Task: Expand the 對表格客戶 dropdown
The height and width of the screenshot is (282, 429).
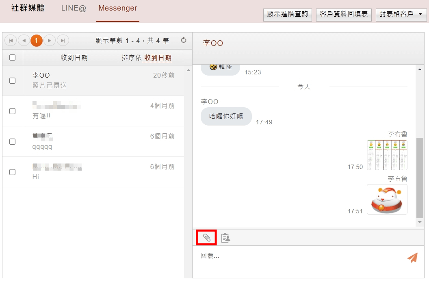Action: point(401,14)
